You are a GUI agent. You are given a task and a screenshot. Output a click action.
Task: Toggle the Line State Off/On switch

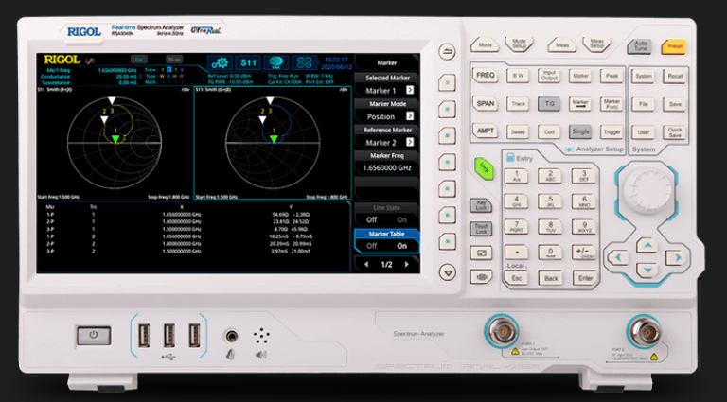pos(386,215)
